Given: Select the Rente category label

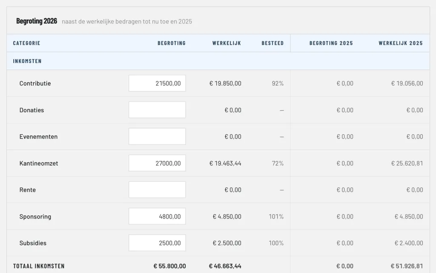Looking at the screenshot, I should point(28,190).
